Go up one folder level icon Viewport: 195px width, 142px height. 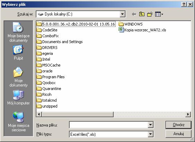[142, 14]
